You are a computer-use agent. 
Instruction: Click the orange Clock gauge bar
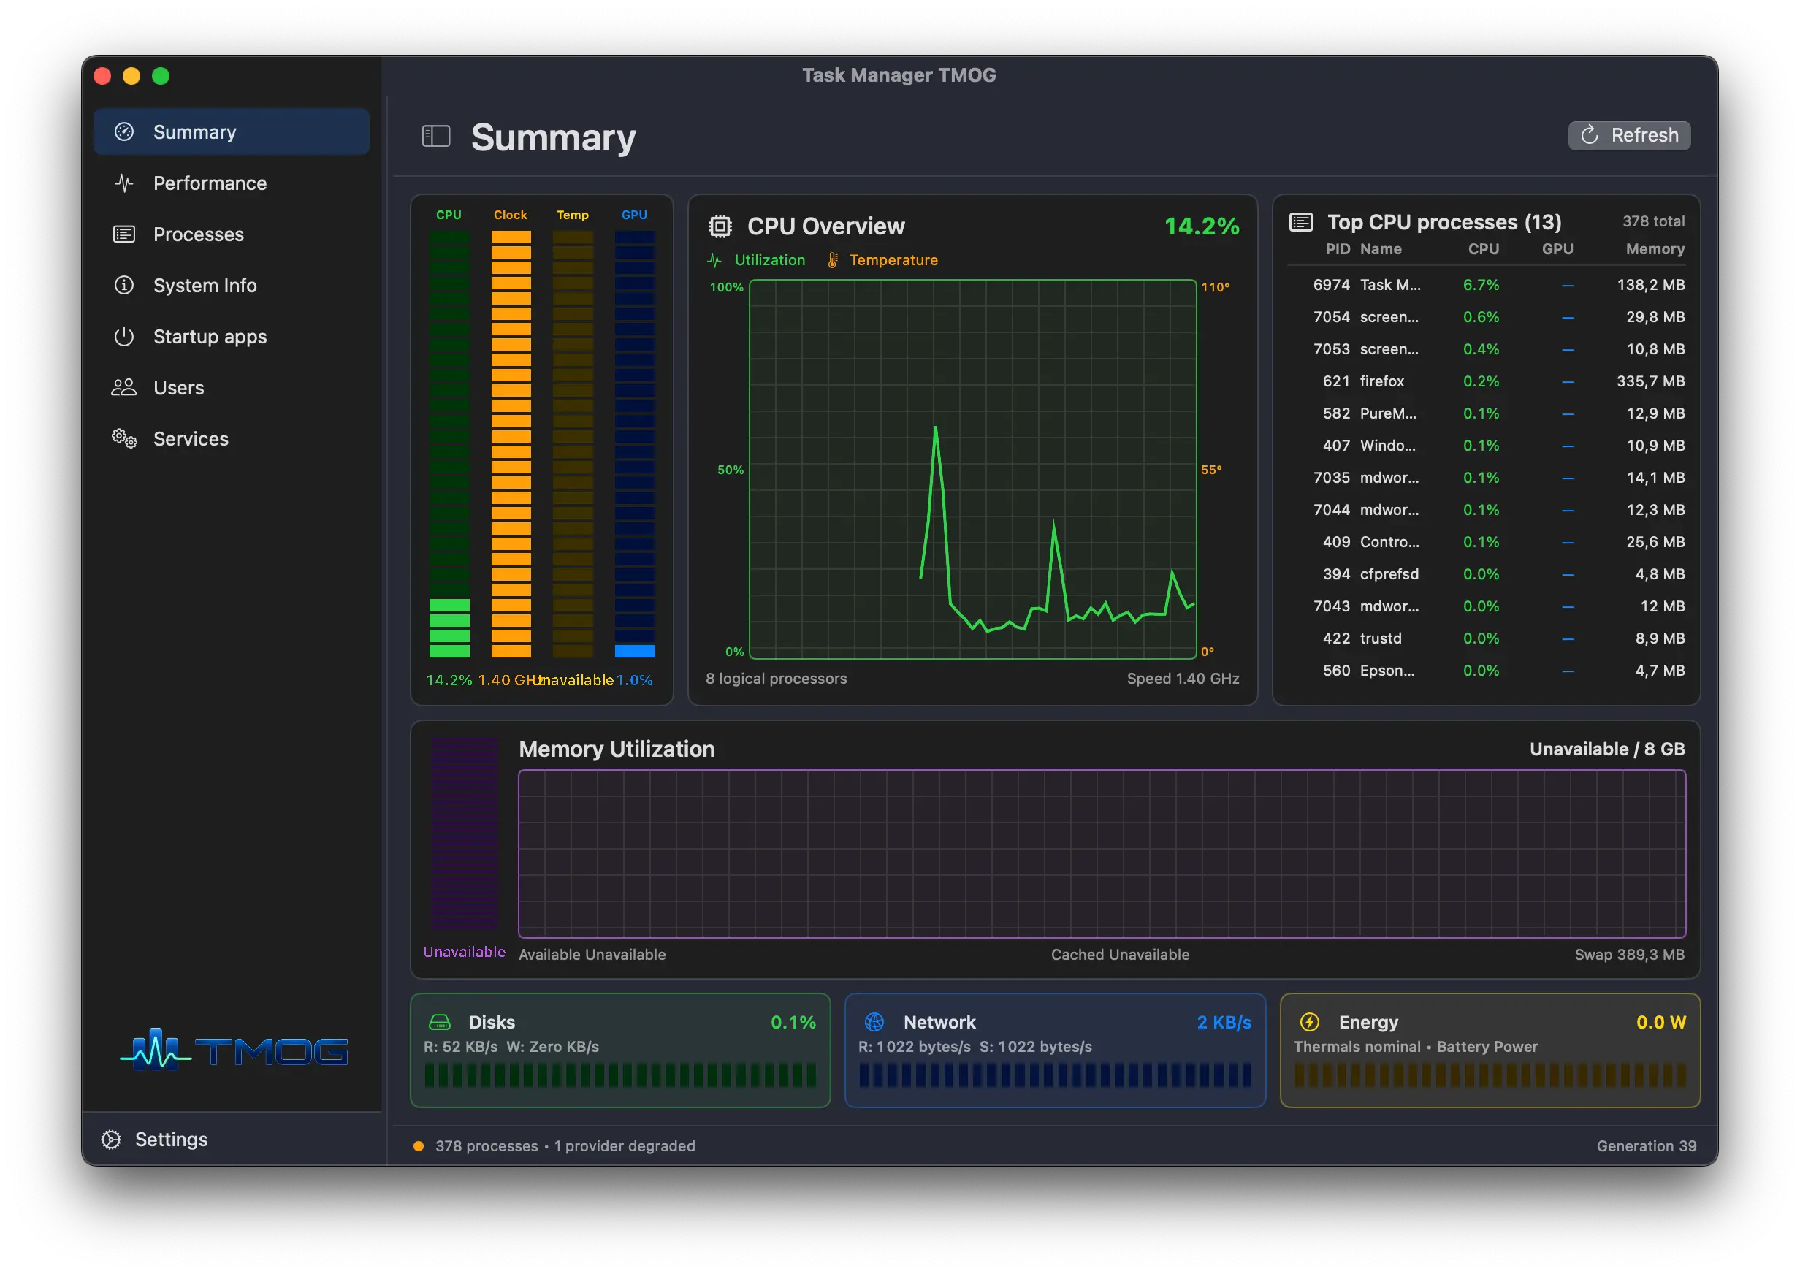511,443
